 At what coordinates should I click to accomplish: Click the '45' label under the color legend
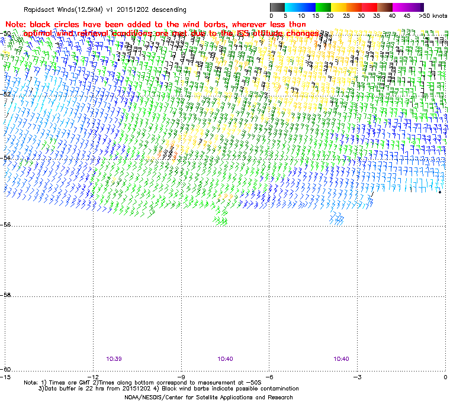pos(407,15)
